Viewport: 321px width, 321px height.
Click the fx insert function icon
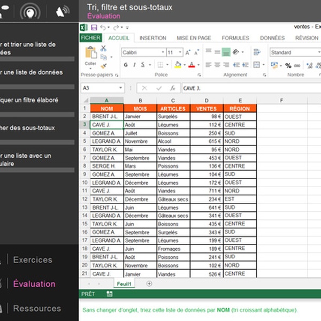click(x=173, y=88)
